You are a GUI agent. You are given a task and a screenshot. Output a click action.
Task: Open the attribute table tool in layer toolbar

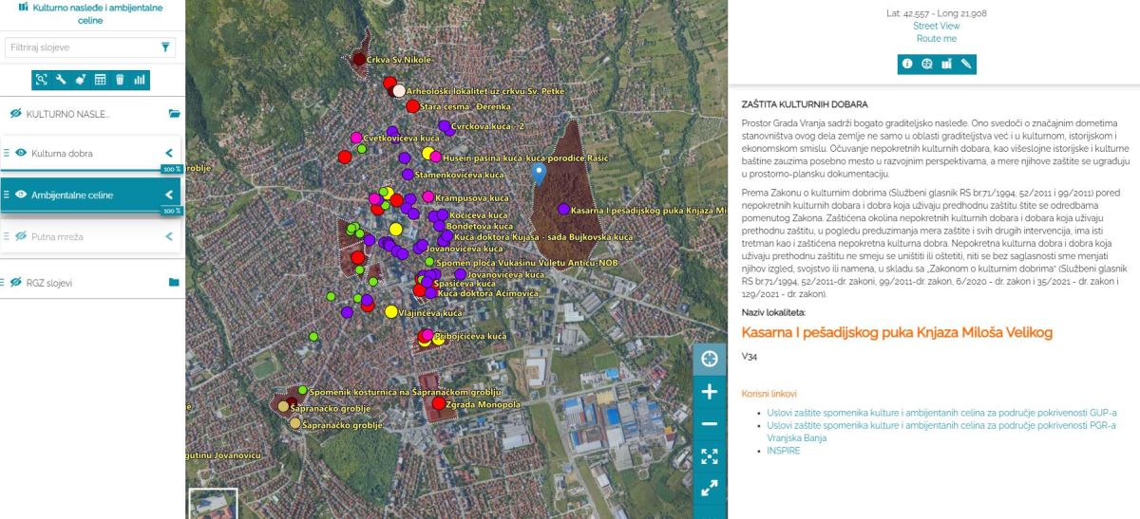click(x=100, y=80)
